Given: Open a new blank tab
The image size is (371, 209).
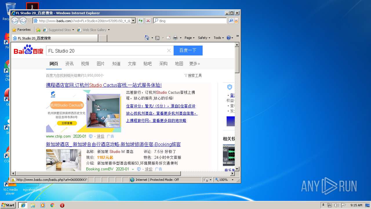Looking at the screenshot, I should click(x=103, y=38).
